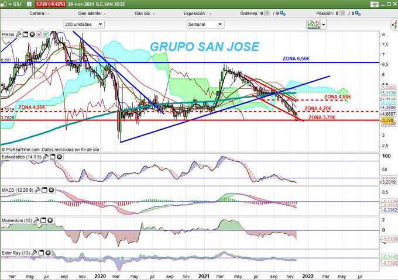Select the right-side ZONA 4,20€ annotation

tap(318, 109)
